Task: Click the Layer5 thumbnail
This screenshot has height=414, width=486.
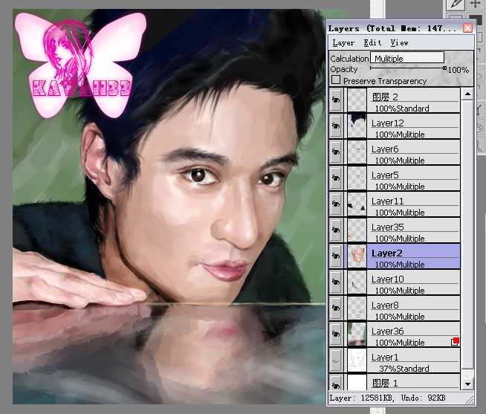Action: coord(357,178)
